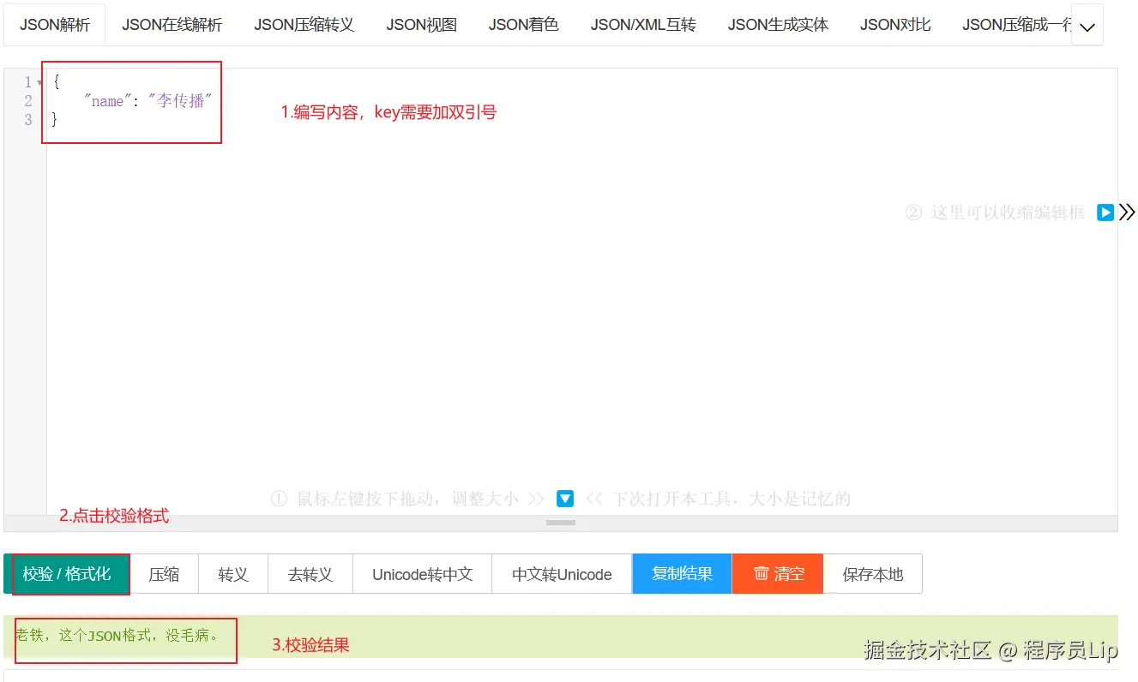Click the blue 复制结果 button

(682, 574)
